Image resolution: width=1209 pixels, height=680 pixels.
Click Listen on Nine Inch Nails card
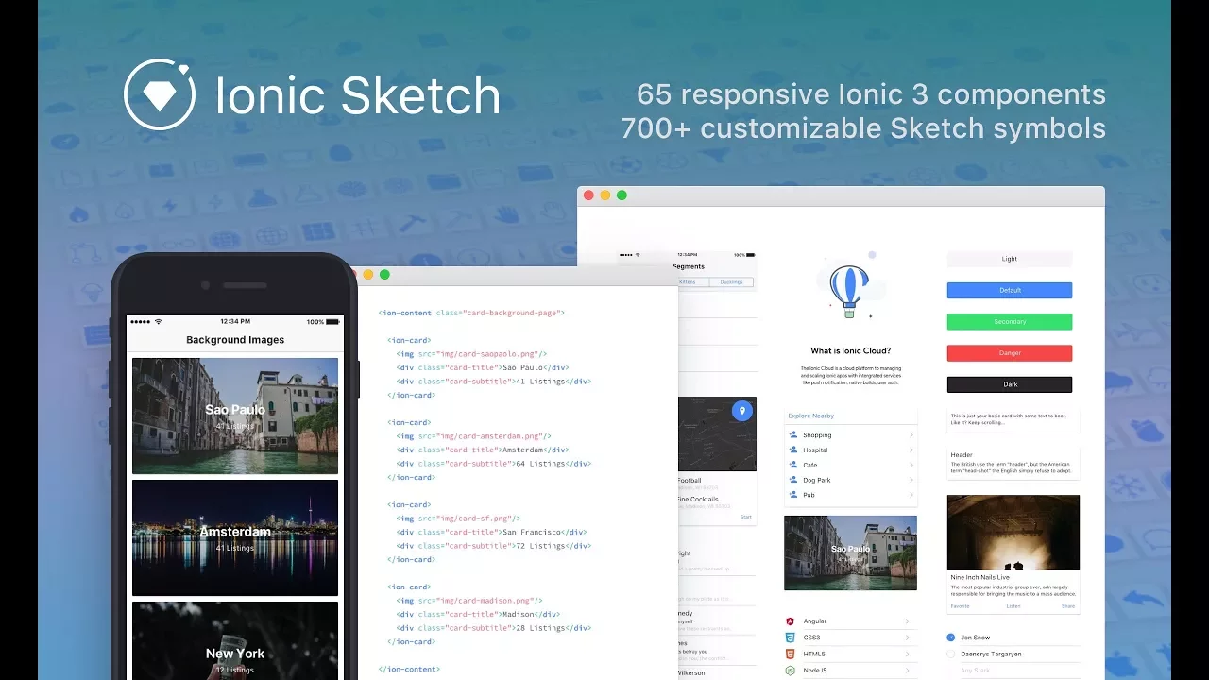coord(1013,606)
